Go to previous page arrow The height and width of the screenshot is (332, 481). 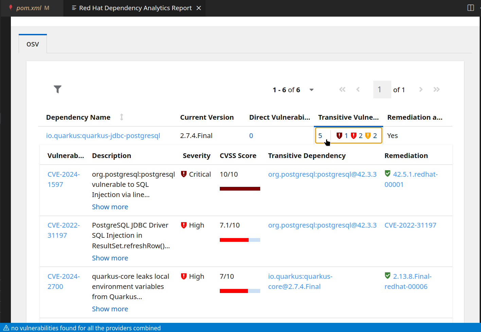tap(358, 90)
